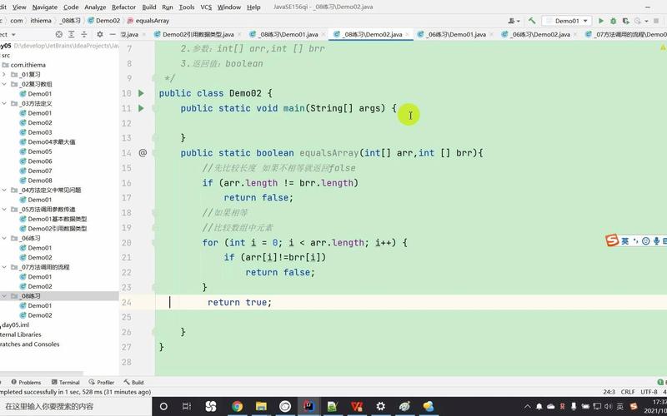Open the Demo01 run configuration dropdown
This screenshot has height=416, width=667.
pos(567,20)
